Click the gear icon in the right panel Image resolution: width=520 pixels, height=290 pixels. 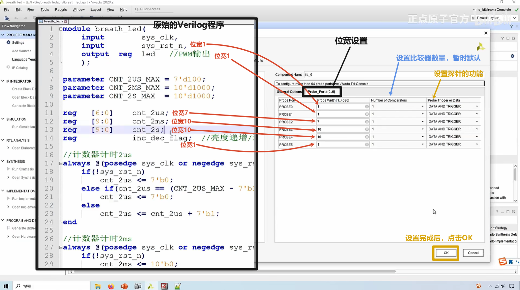512,56
